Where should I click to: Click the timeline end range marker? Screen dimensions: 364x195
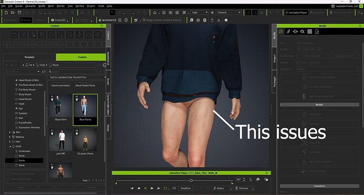[x=232, y=183]
